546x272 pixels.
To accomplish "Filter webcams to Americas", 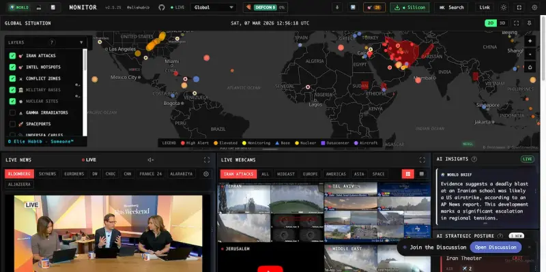I will pos(336,174).
